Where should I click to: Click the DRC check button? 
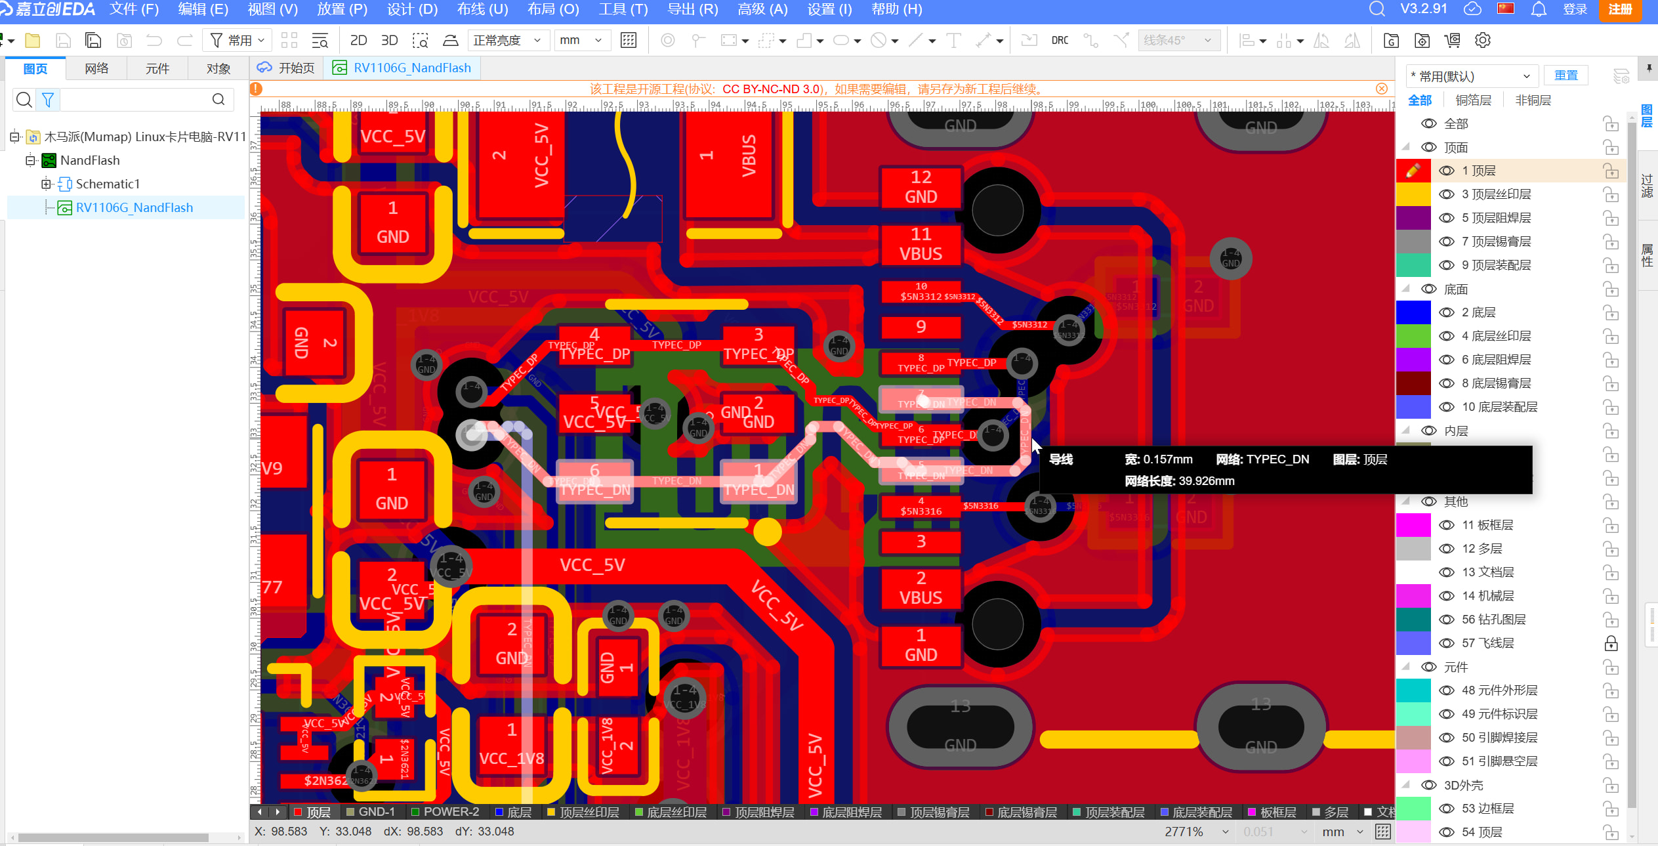1059,41
